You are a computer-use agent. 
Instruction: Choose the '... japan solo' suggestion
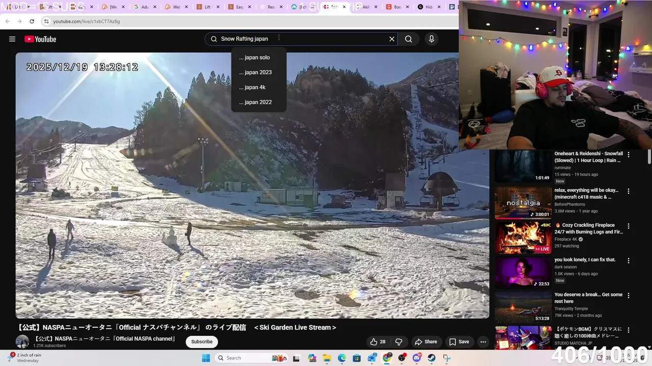click(x=259, y=57)
